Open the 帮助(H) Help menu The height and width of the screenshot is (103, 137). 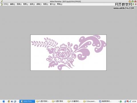[x=60, y=4]
